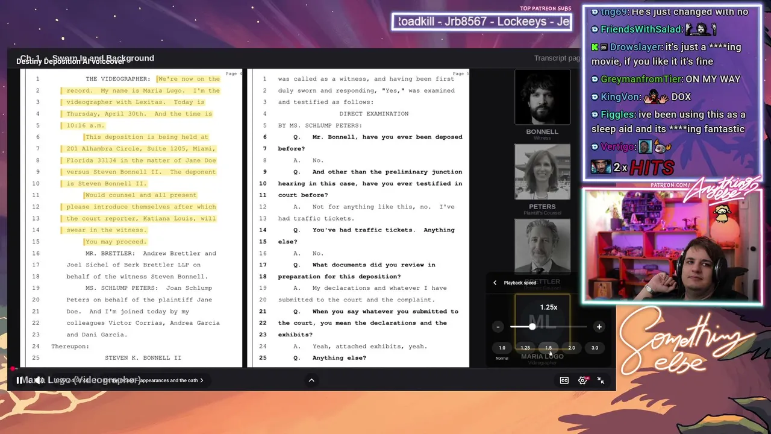
Task: Click transcript line 'DIRECT EXAMINATION'
Action: 374,114
